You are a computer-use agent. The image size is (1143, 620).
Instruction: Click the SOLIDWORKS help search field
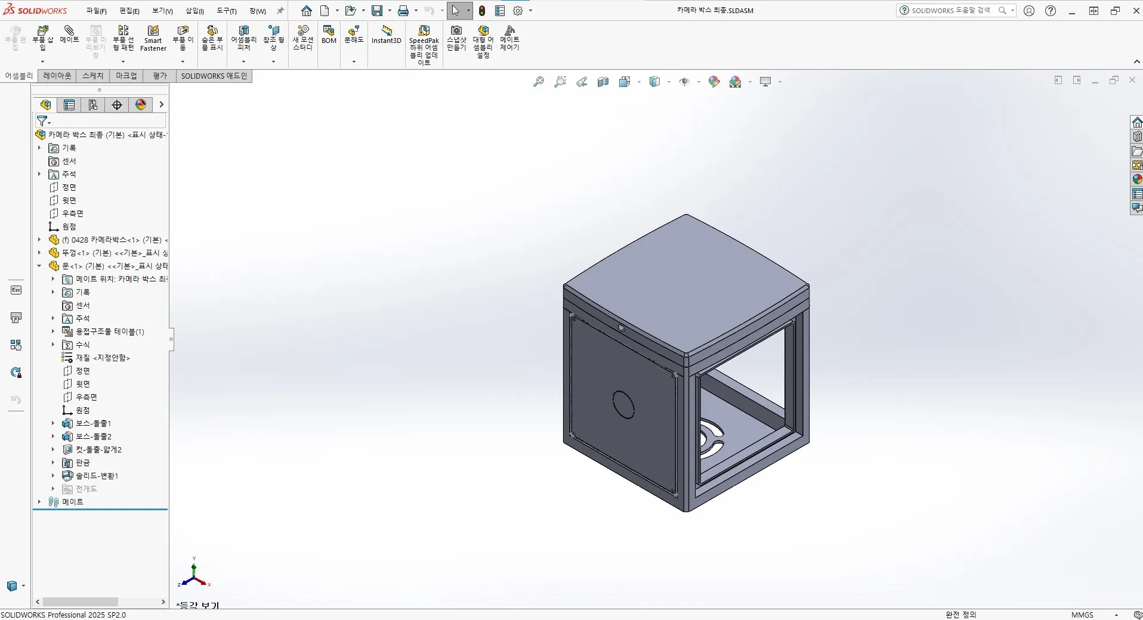point(951,11)
